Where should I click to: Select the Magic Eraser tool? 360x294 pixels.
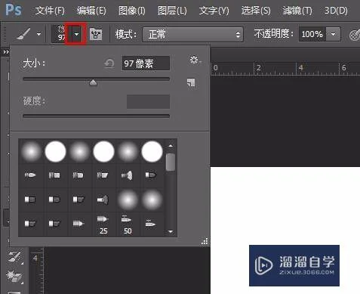point(14,277)
